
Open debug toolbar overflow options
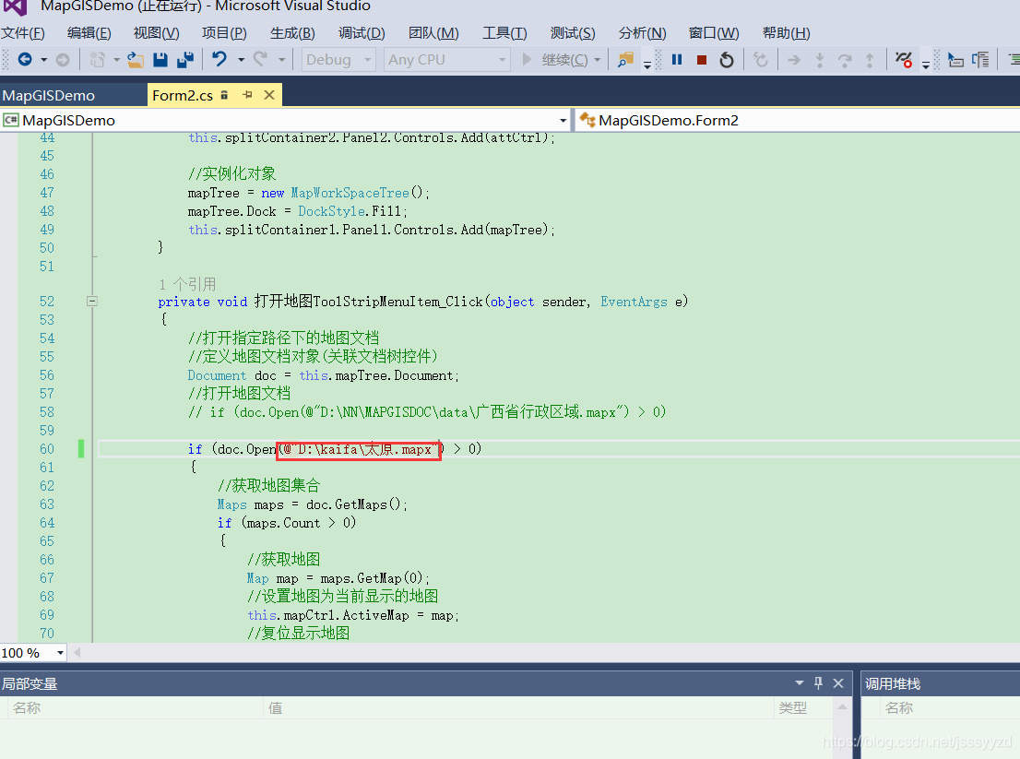tap(926, 65)
